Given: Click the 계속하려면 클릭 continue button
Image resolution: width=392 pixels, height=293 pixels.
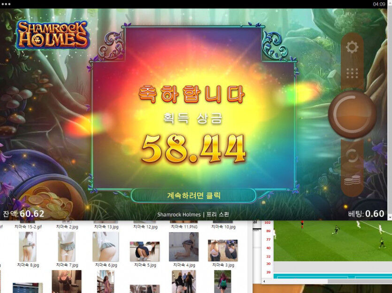Looking at the screenshot, I should [x=193, y=195].
